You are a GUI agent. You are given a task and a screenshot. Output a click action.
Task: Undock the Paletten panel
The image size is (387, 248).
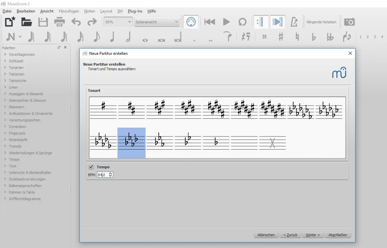pos(59,47)
